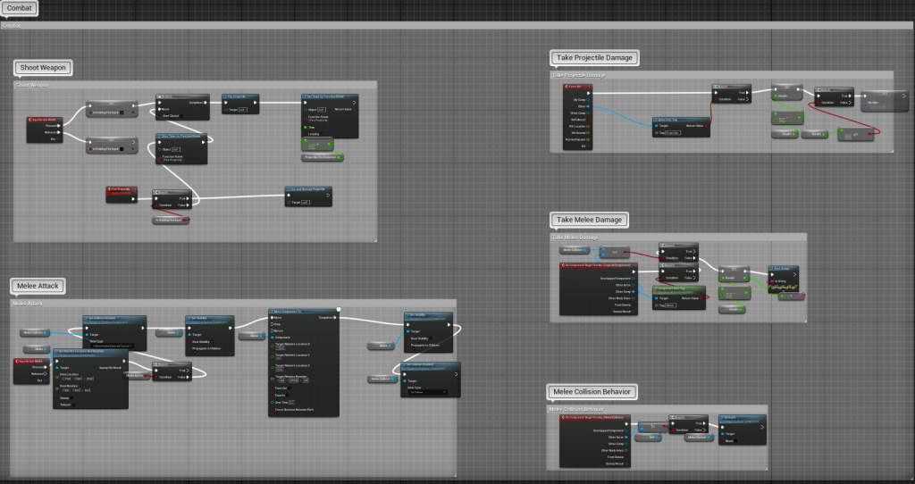
Task: Click the Stop and Message Projectile node
Action: [309, 189]
